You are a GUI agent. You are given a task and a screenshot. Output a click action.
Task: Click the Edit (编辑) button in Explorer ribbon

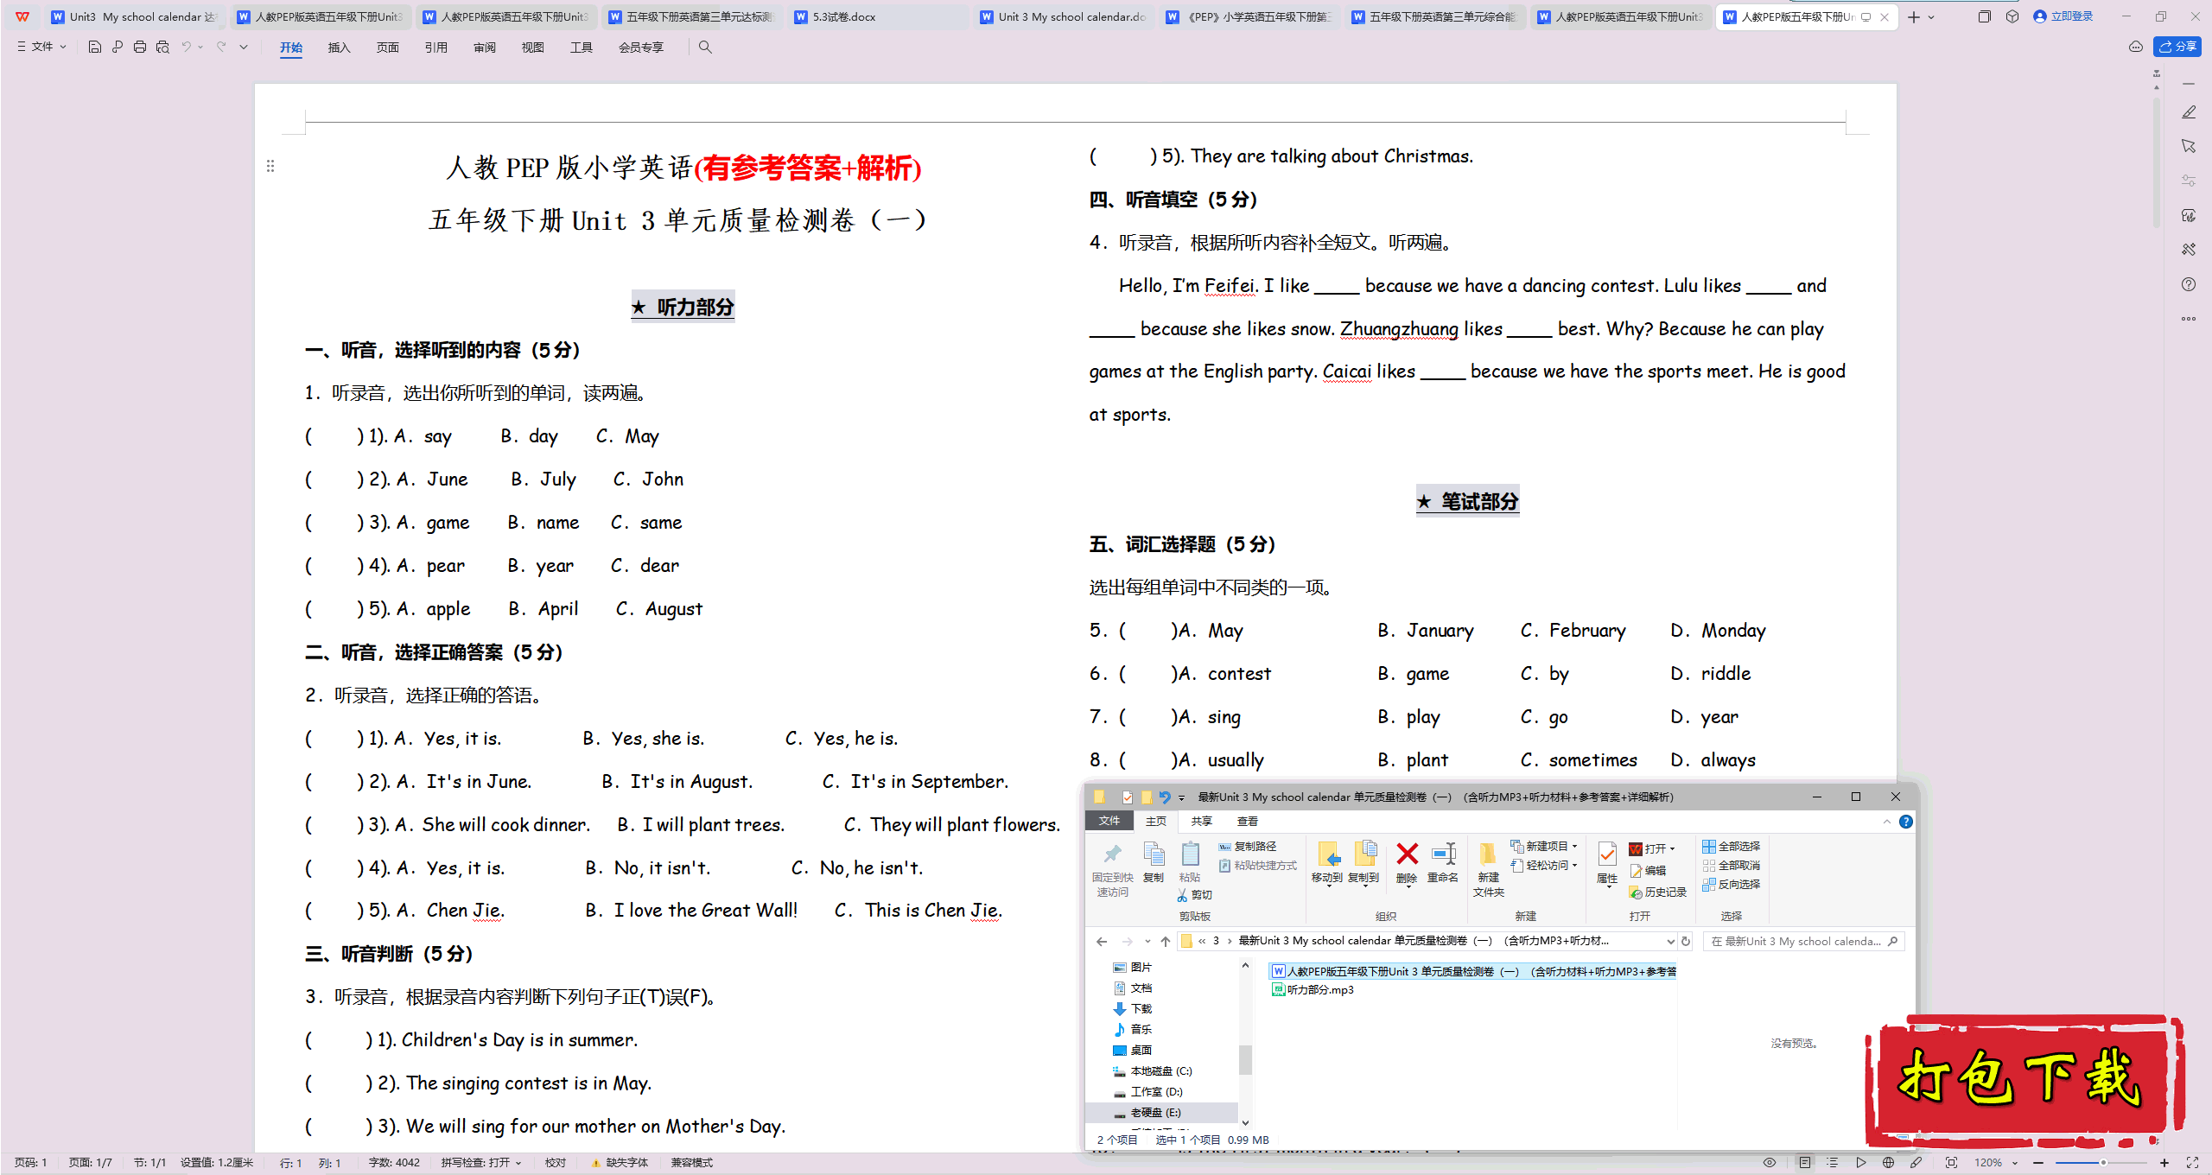(x=1648, y=871)
